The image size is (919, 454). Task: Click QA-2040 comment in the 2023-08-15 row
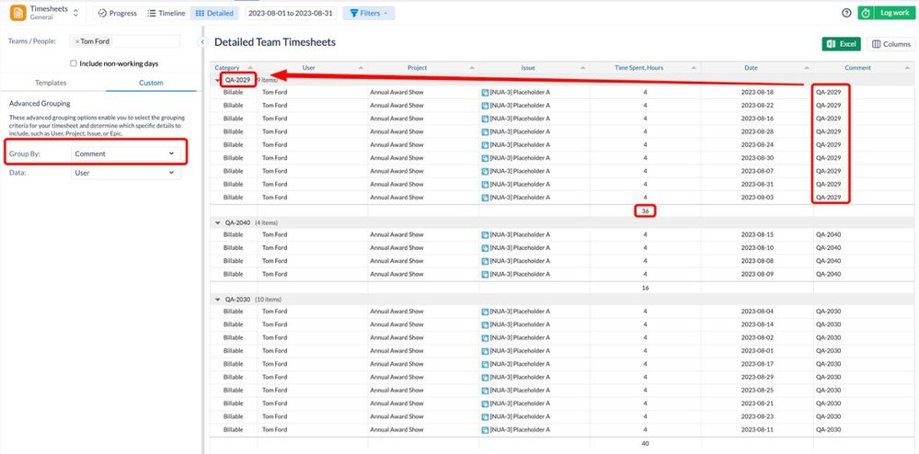(x=828, y=235)
